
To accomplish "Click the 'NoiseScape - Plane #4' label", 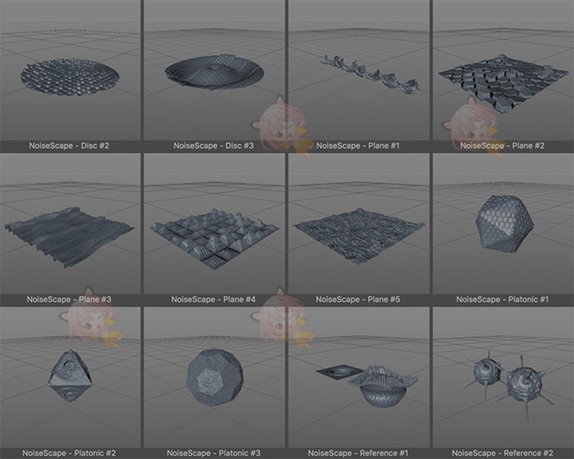I will pyautogui.click(x=214, y=299).
